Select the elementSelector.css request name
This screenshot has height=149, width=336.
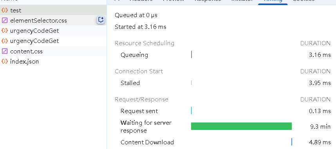[x=38, y=21]
